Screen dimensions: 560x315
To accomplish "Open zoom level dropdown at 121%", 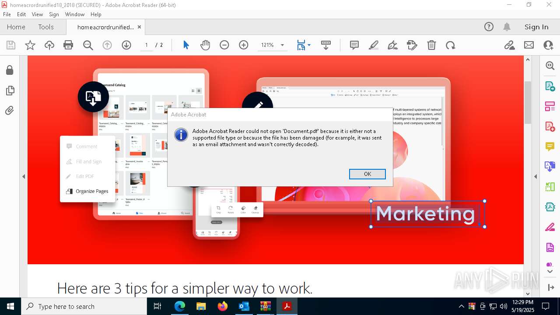I will [x=282, y=45].
